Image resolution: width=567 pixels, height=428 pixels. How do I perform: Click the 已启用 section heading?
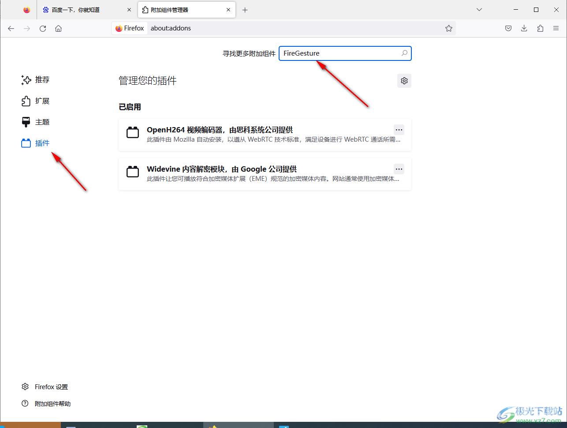[130, 107]
